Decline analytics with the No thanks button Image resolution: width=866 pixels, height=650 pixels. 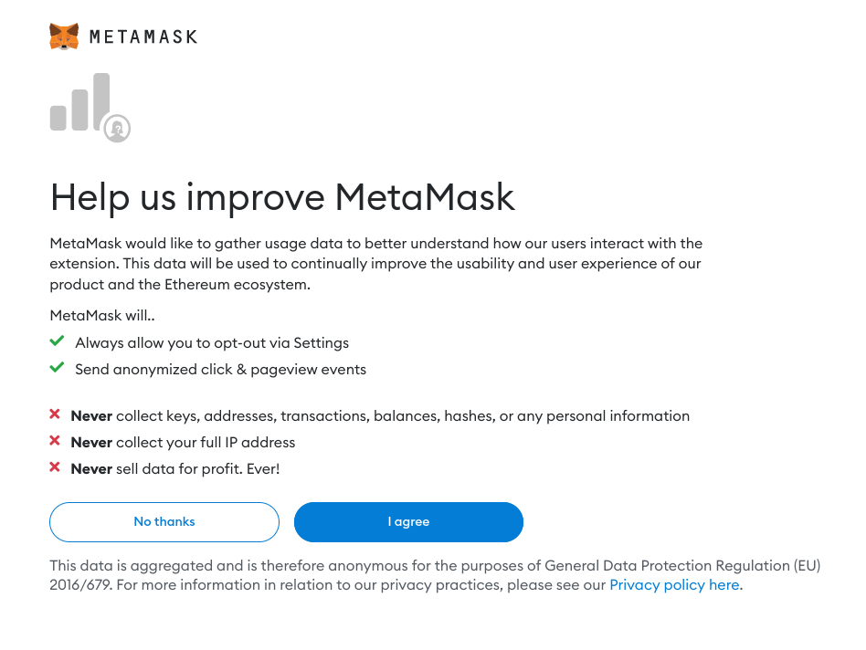164,522
